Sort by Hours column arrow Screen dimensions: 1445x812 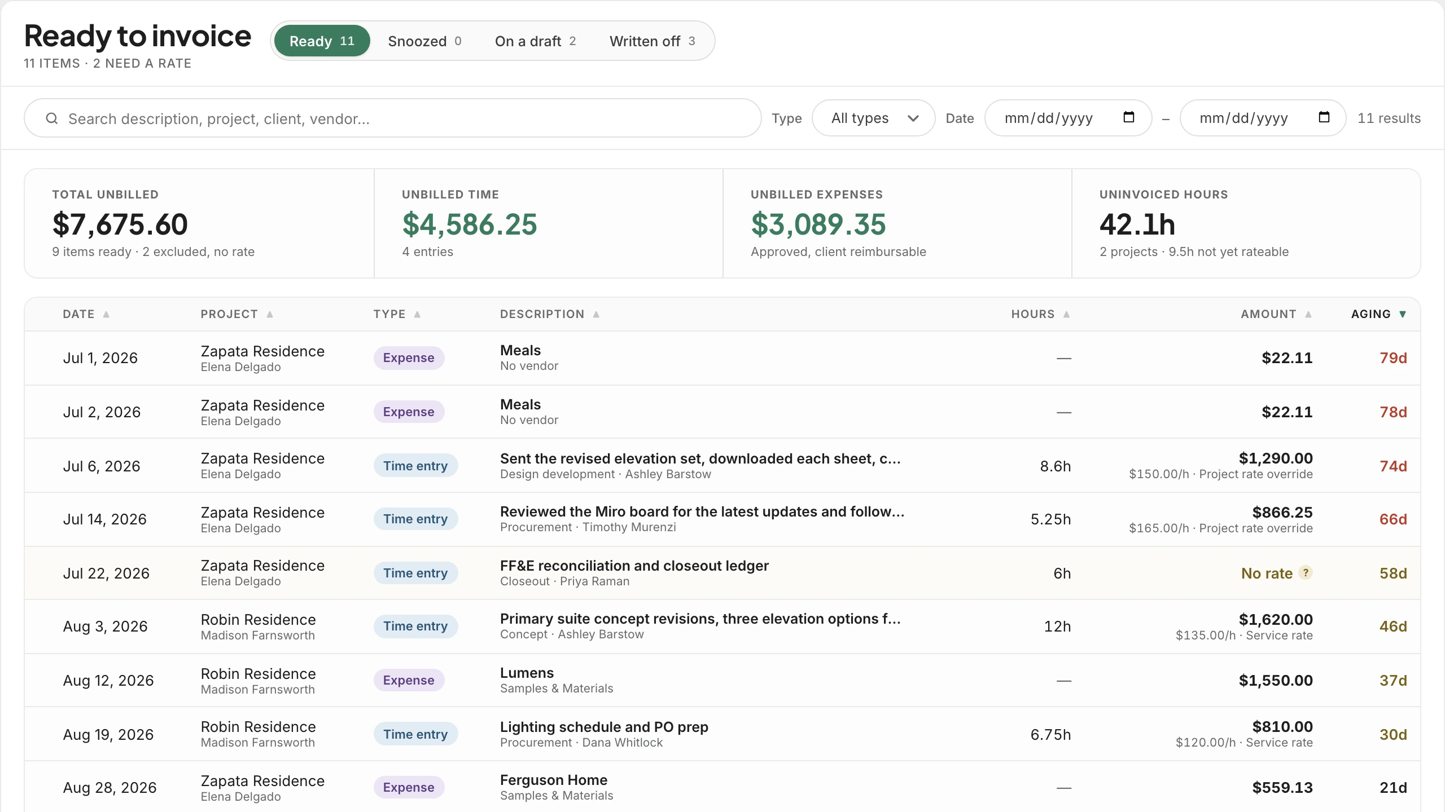click(1066, 315)
